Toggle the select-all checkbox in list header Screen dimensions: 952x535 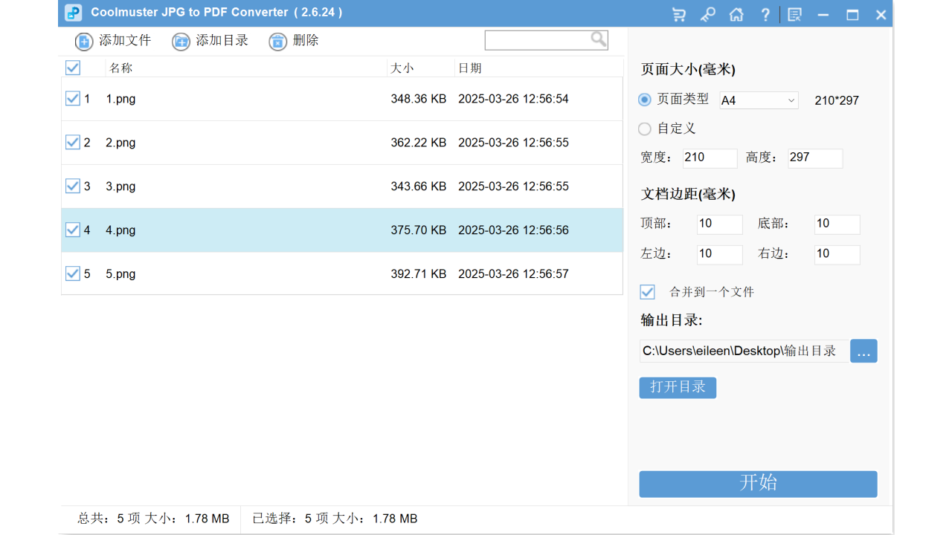pyautogui.click(x=72, y=68)
